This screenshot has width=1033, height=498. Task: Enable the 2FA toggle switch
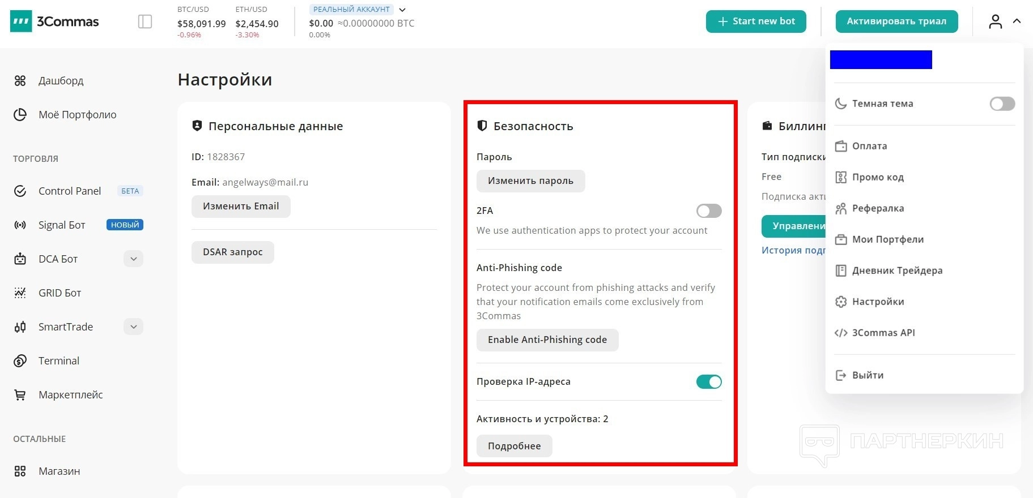coord(709,211)
